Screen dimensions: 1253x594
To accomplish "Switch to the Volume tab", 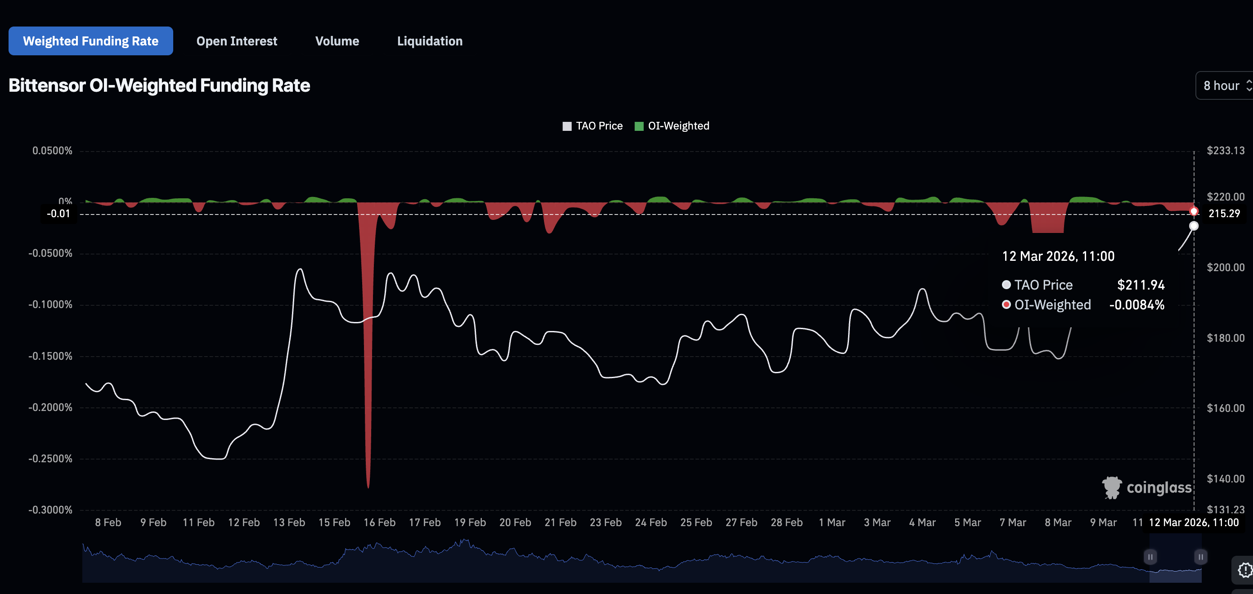I will coord(337,41).
